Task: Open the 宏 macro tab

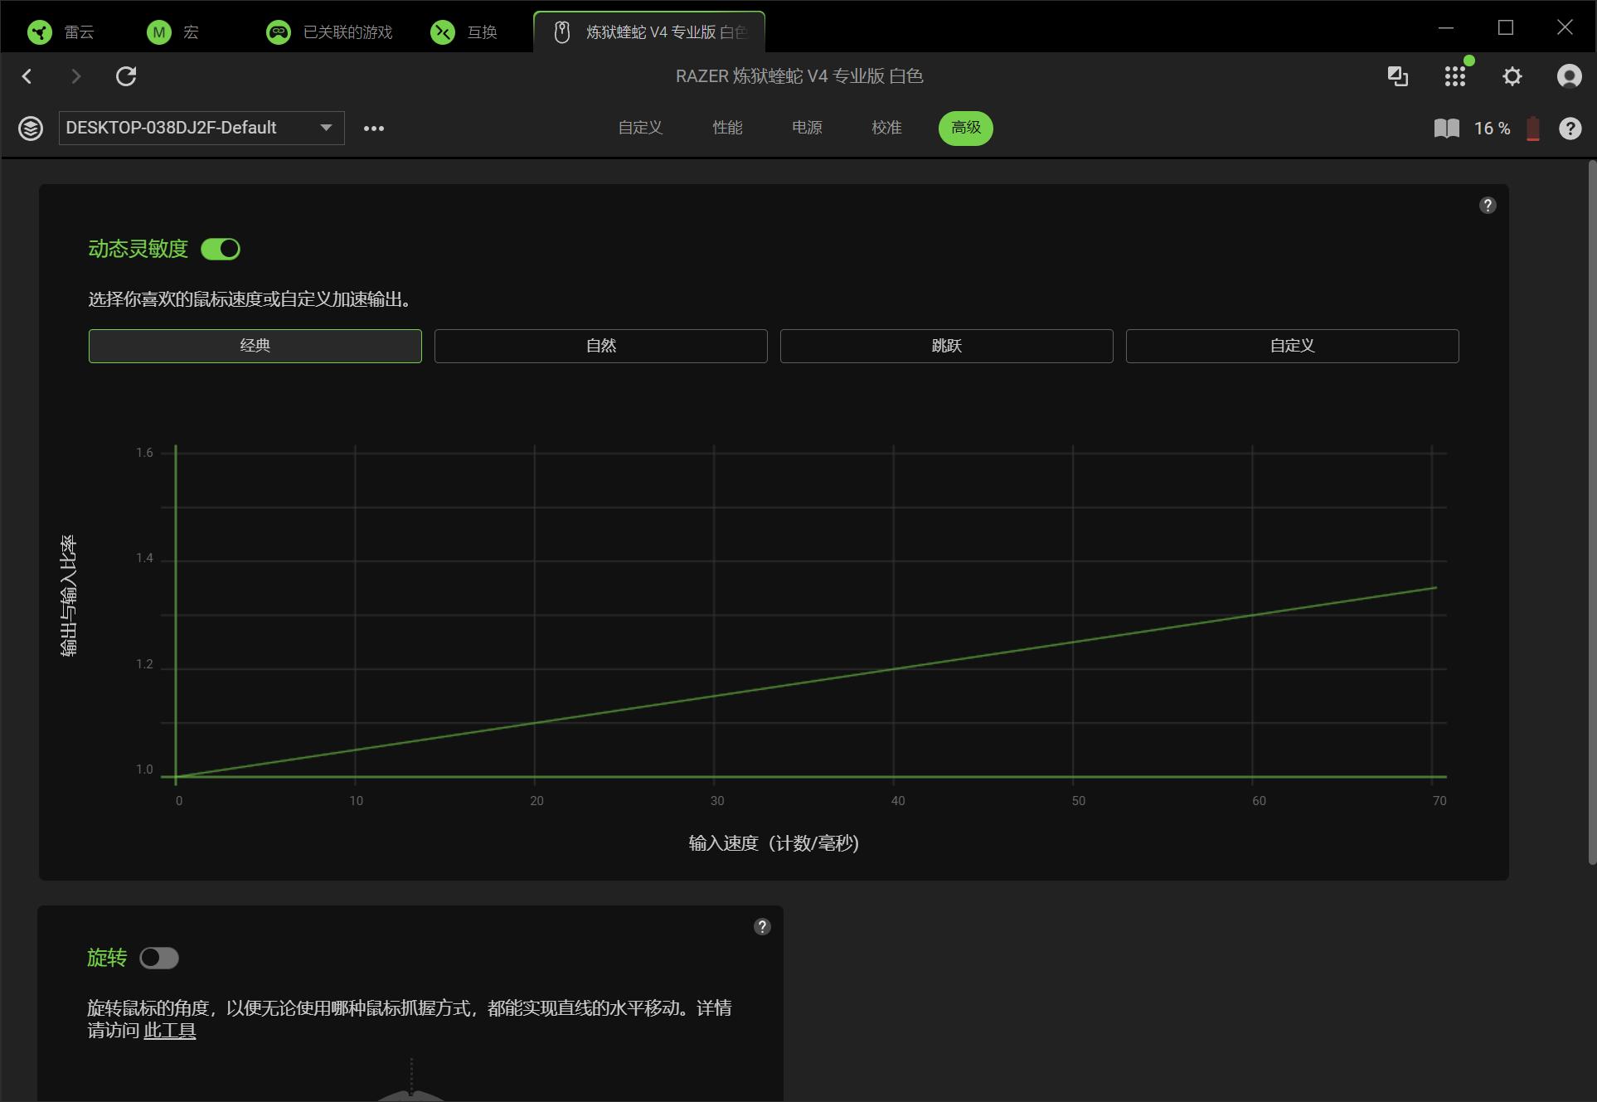Action: [x=172, y=32]
